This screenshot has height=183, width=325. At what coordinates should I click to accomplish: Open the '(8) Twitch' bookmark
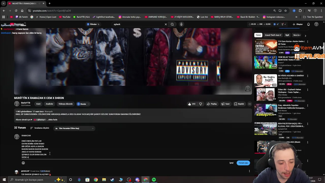(21, 17)
